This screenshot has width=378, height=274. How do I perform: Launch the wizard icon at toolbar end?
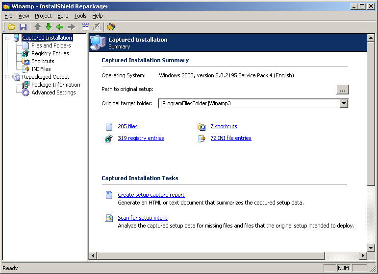pyautogui.click(x=111, y=27)
